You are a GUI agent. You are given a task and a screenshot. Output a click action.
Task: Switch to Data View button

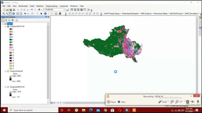(x=52, y=103)
